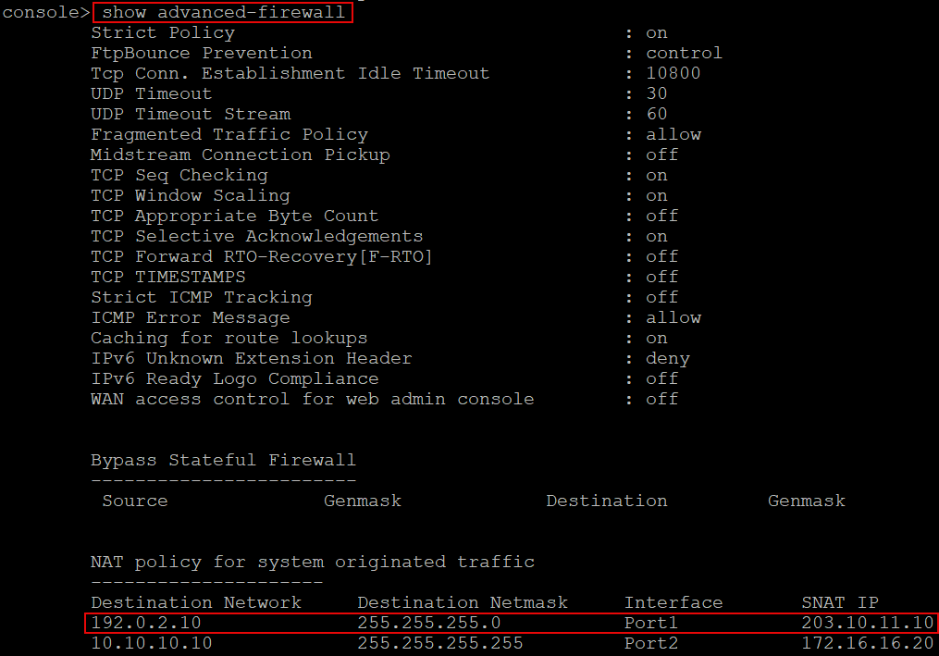Click the 'TCP TIMESTAMPS' label
Screen dimensions: 939x656
168,277
